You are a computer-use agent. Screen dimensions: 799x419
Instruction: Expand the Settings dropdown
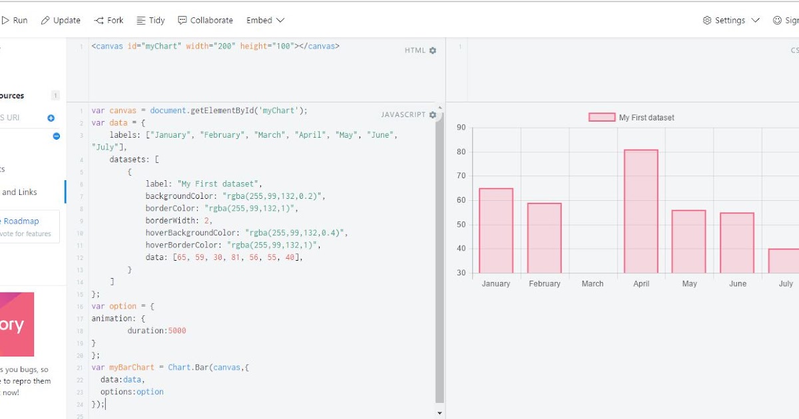click(730, 20)
